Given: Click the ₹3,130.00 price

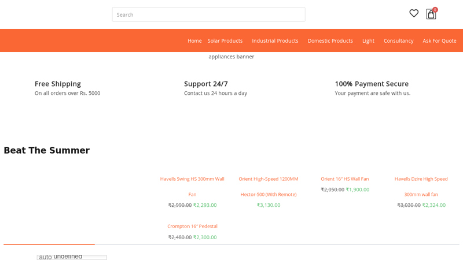Looking at the screenshot, I should [269, 205].
